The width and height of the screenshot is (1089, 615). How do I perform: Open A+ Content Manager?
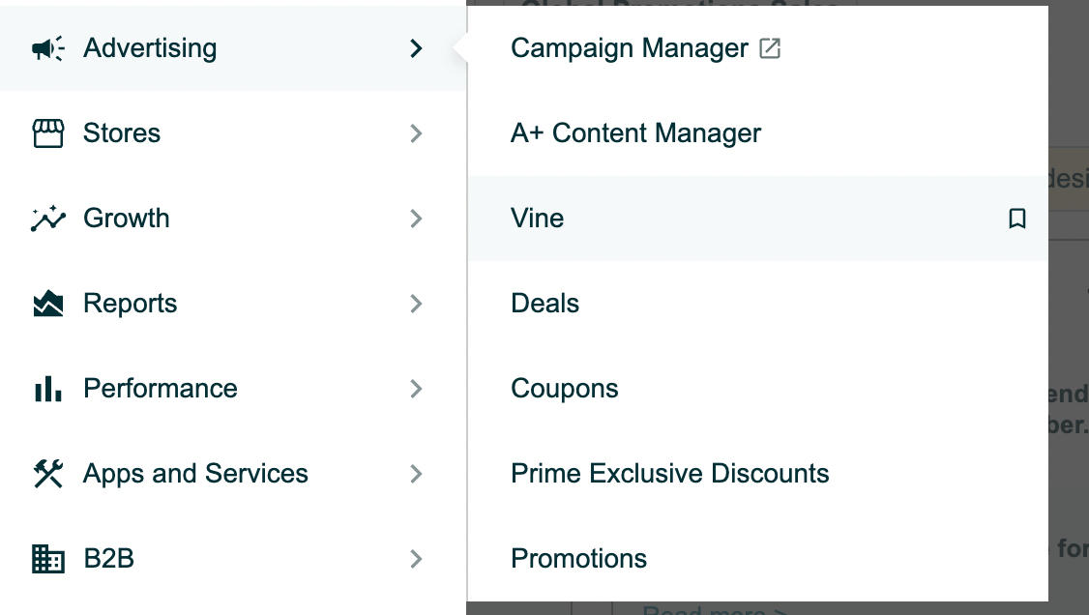635,133
